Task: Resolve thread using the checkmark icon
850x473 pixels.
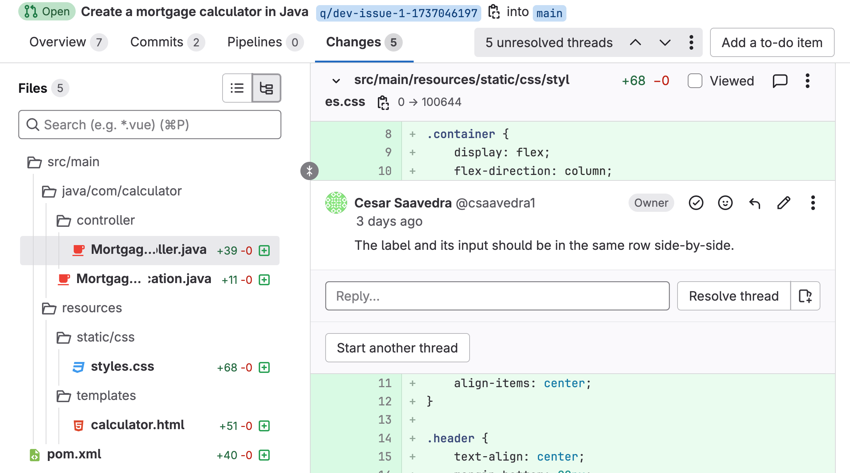Action: tap(696, 203)
